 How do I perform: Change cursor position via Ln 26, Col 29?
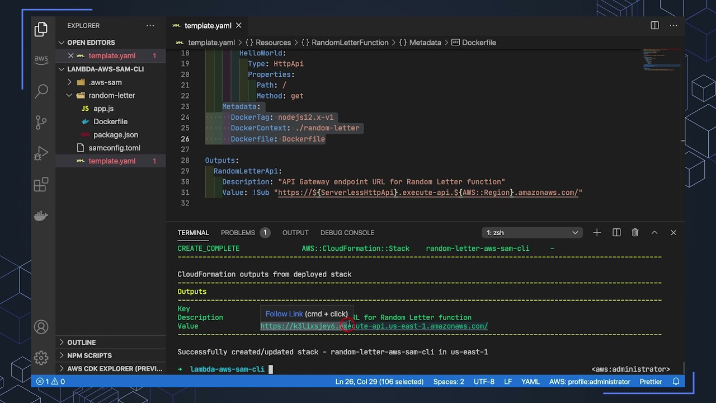pyautogui.click(x=379, y=382)
